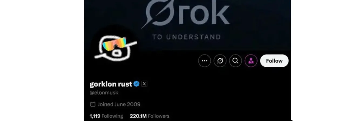
Task: Click the gorklon rust display name
Action: click(x=111, y=84)
